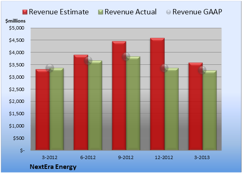Viewport: 242px width, 173px height.
Task: Select the green actual bar for 12-2012
Action: [x=171, y=109]
